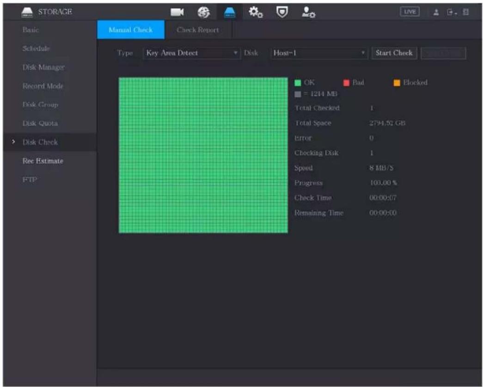Click the Start Check button
483x387 pixels.
(x=394, y=53)
